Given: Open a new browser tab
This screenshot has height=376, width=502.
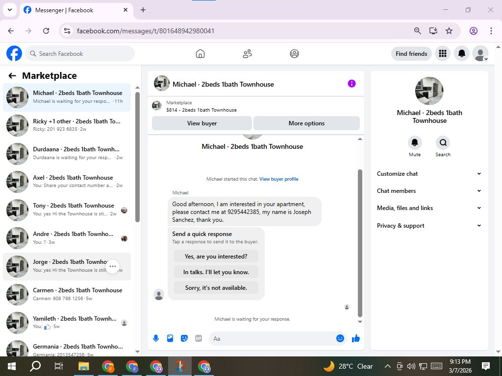Looking at the screenshot, I should [x=143, y=10].
